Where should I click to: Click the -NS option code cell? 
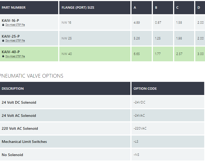click(136, 155)
